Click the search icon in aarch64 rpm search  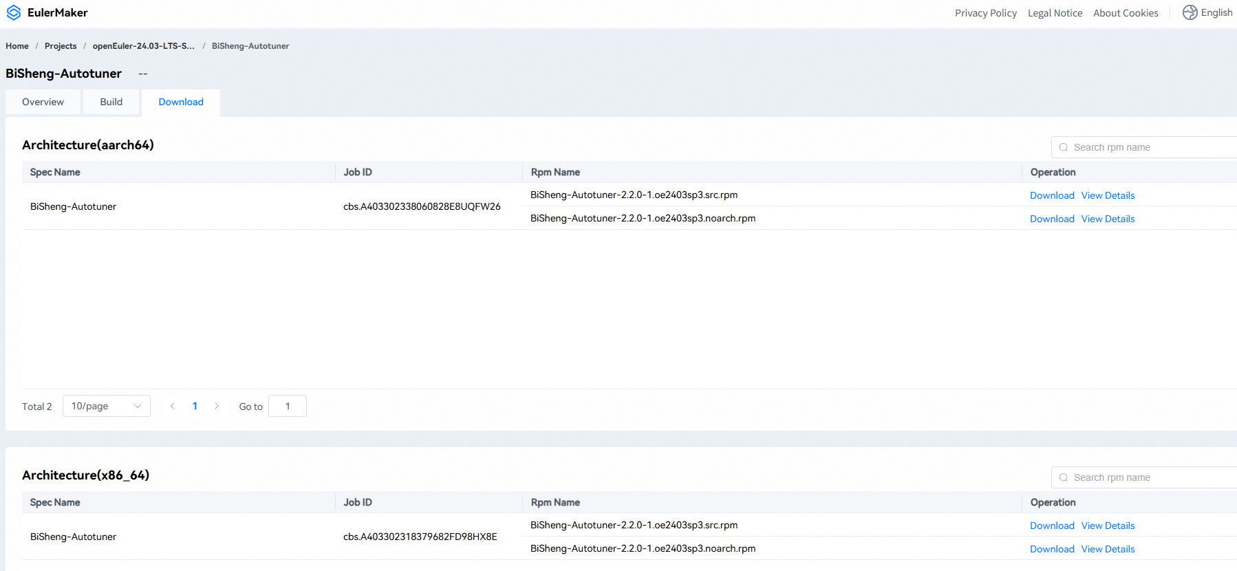[1064, 147]
